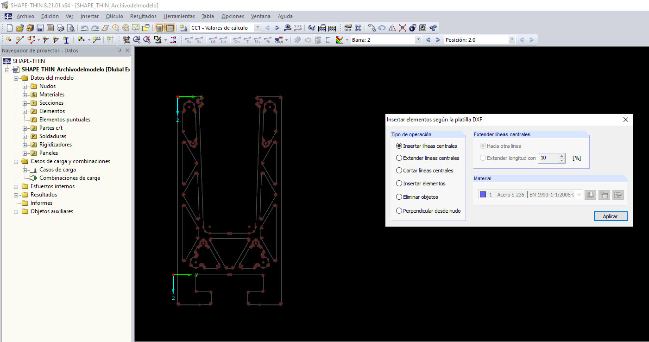Click the percent stress ratio icon
The width and height of the screenshot is (649, 342).
(x=267, y=40)
